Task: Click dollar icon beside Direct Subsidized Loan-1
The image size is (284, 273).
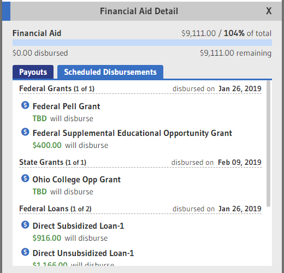Action: (25, 224)
